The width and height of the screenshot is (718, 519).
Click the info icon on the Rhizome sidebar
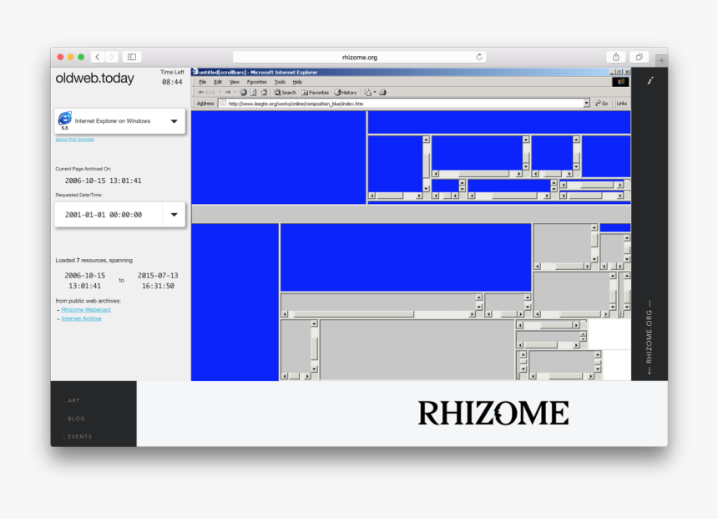tap(650, 81)
